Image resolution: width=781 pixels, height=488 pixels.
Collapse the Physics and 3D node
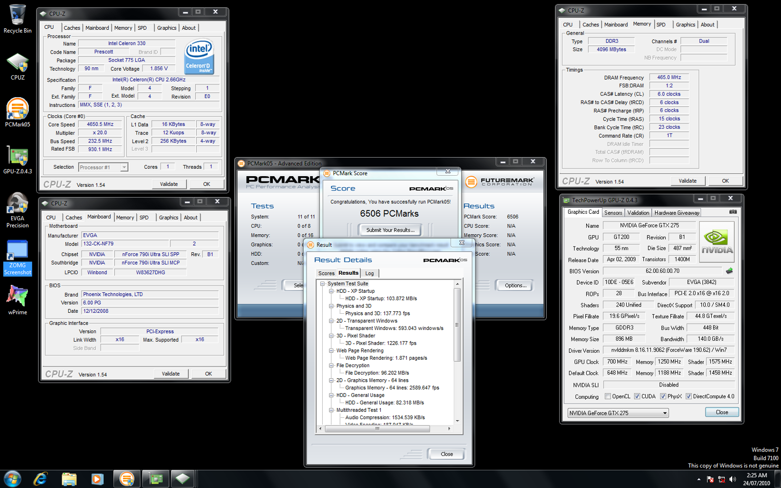coord(331,306)
